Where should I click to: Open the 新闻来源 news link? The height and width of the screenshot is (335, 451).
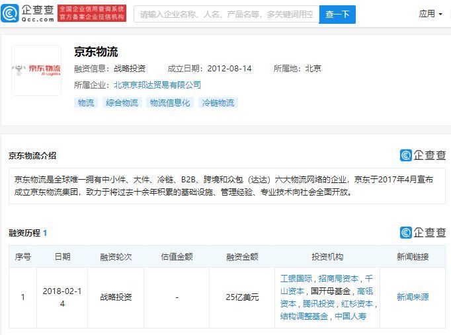pyautogui.click(x=413, y=297)
